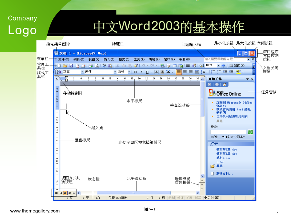Open the 视图(V) menu
Image resolution: width=291 pixels, height=218 pixels.
point(94,59)
